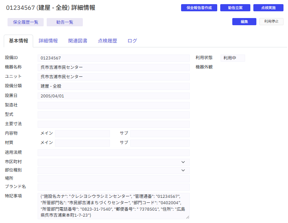This screenshot has width=288, height=223.
Task: Open the 関連図書 tab
Action: (x=78, y=41)
